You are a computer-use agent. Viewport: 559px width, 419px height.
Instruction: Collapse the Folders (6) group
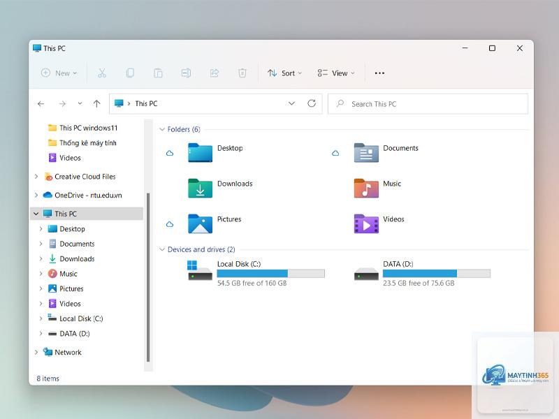(162, 129)
